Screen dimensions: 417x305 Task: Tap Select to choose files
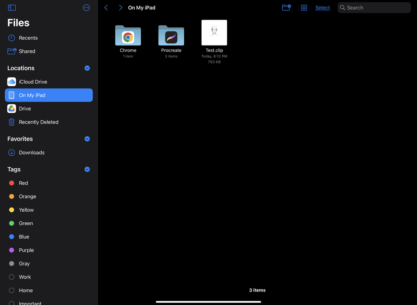click(322, 7)
